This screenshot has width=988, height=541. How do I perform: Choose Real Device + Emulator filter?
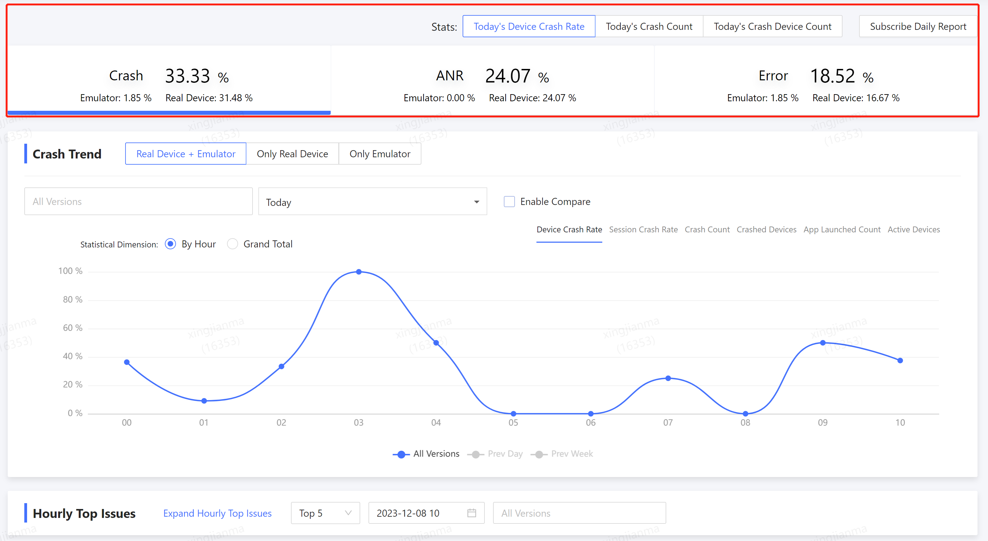(x=185, y=154)
